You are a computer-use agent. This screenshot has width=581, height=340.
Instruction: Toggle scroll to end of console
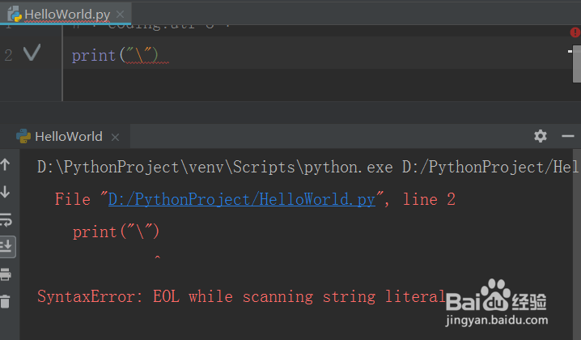pyautogui.click(x=6, y=247)
